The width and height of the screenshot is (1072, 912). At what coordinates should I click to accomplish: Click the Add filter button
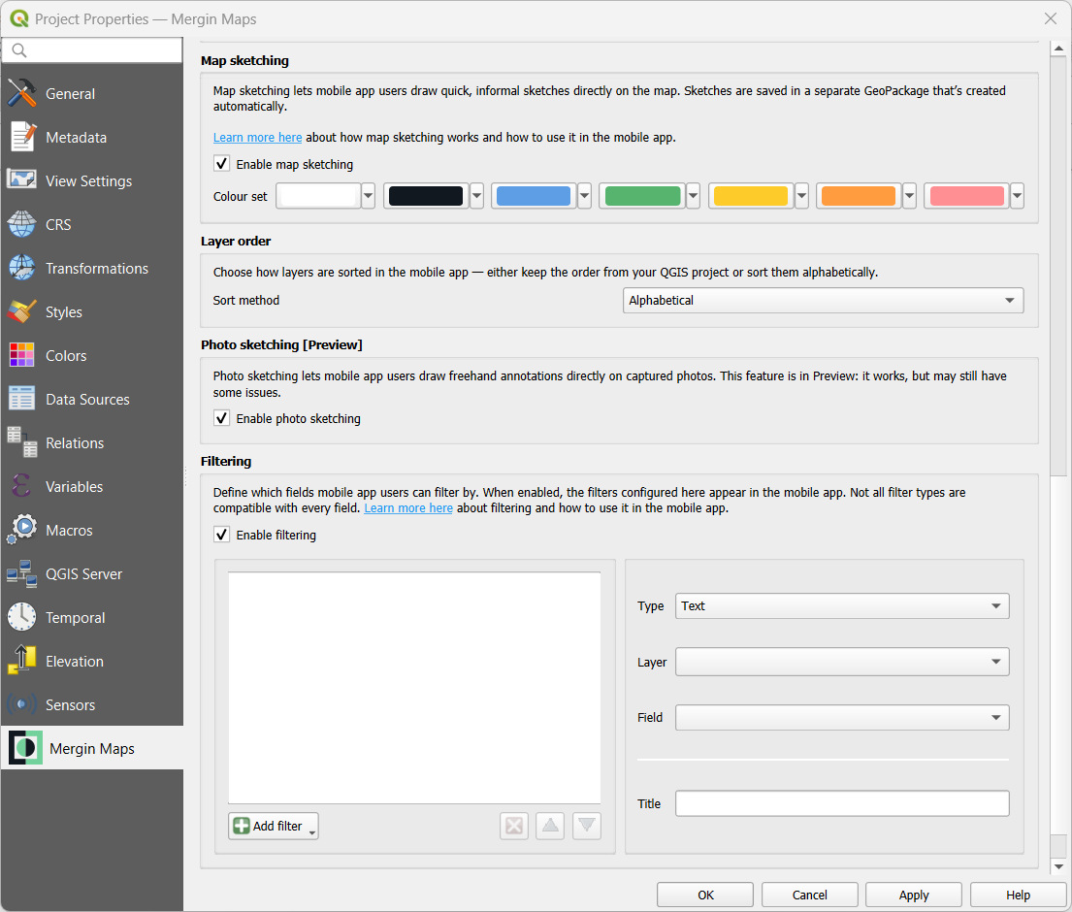[273, 826]
